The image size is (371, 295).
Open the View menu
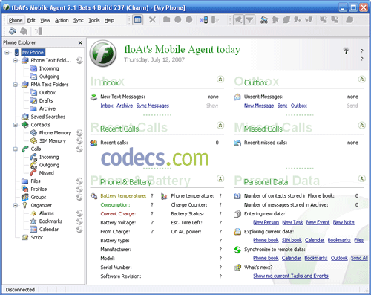[x=45, y=20]
